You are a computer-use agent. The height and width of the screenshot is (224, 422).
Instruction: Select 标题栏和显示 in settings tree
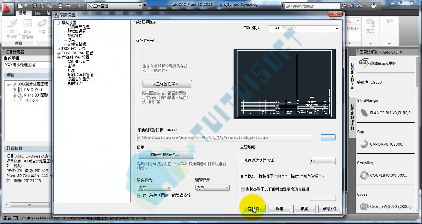coord(78,79)
